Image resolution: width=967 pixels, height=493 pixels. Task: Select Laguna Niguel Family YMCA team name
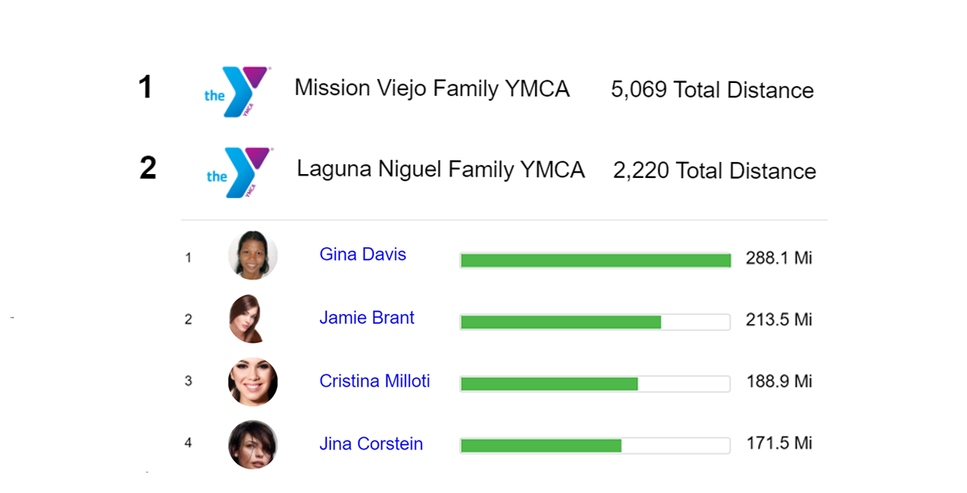[x=441, y=169]
